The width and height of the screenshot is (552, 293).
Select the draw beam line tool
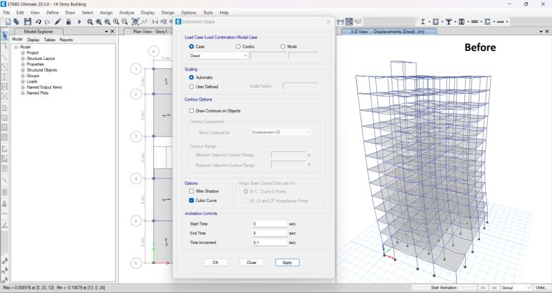pos(5,57)
